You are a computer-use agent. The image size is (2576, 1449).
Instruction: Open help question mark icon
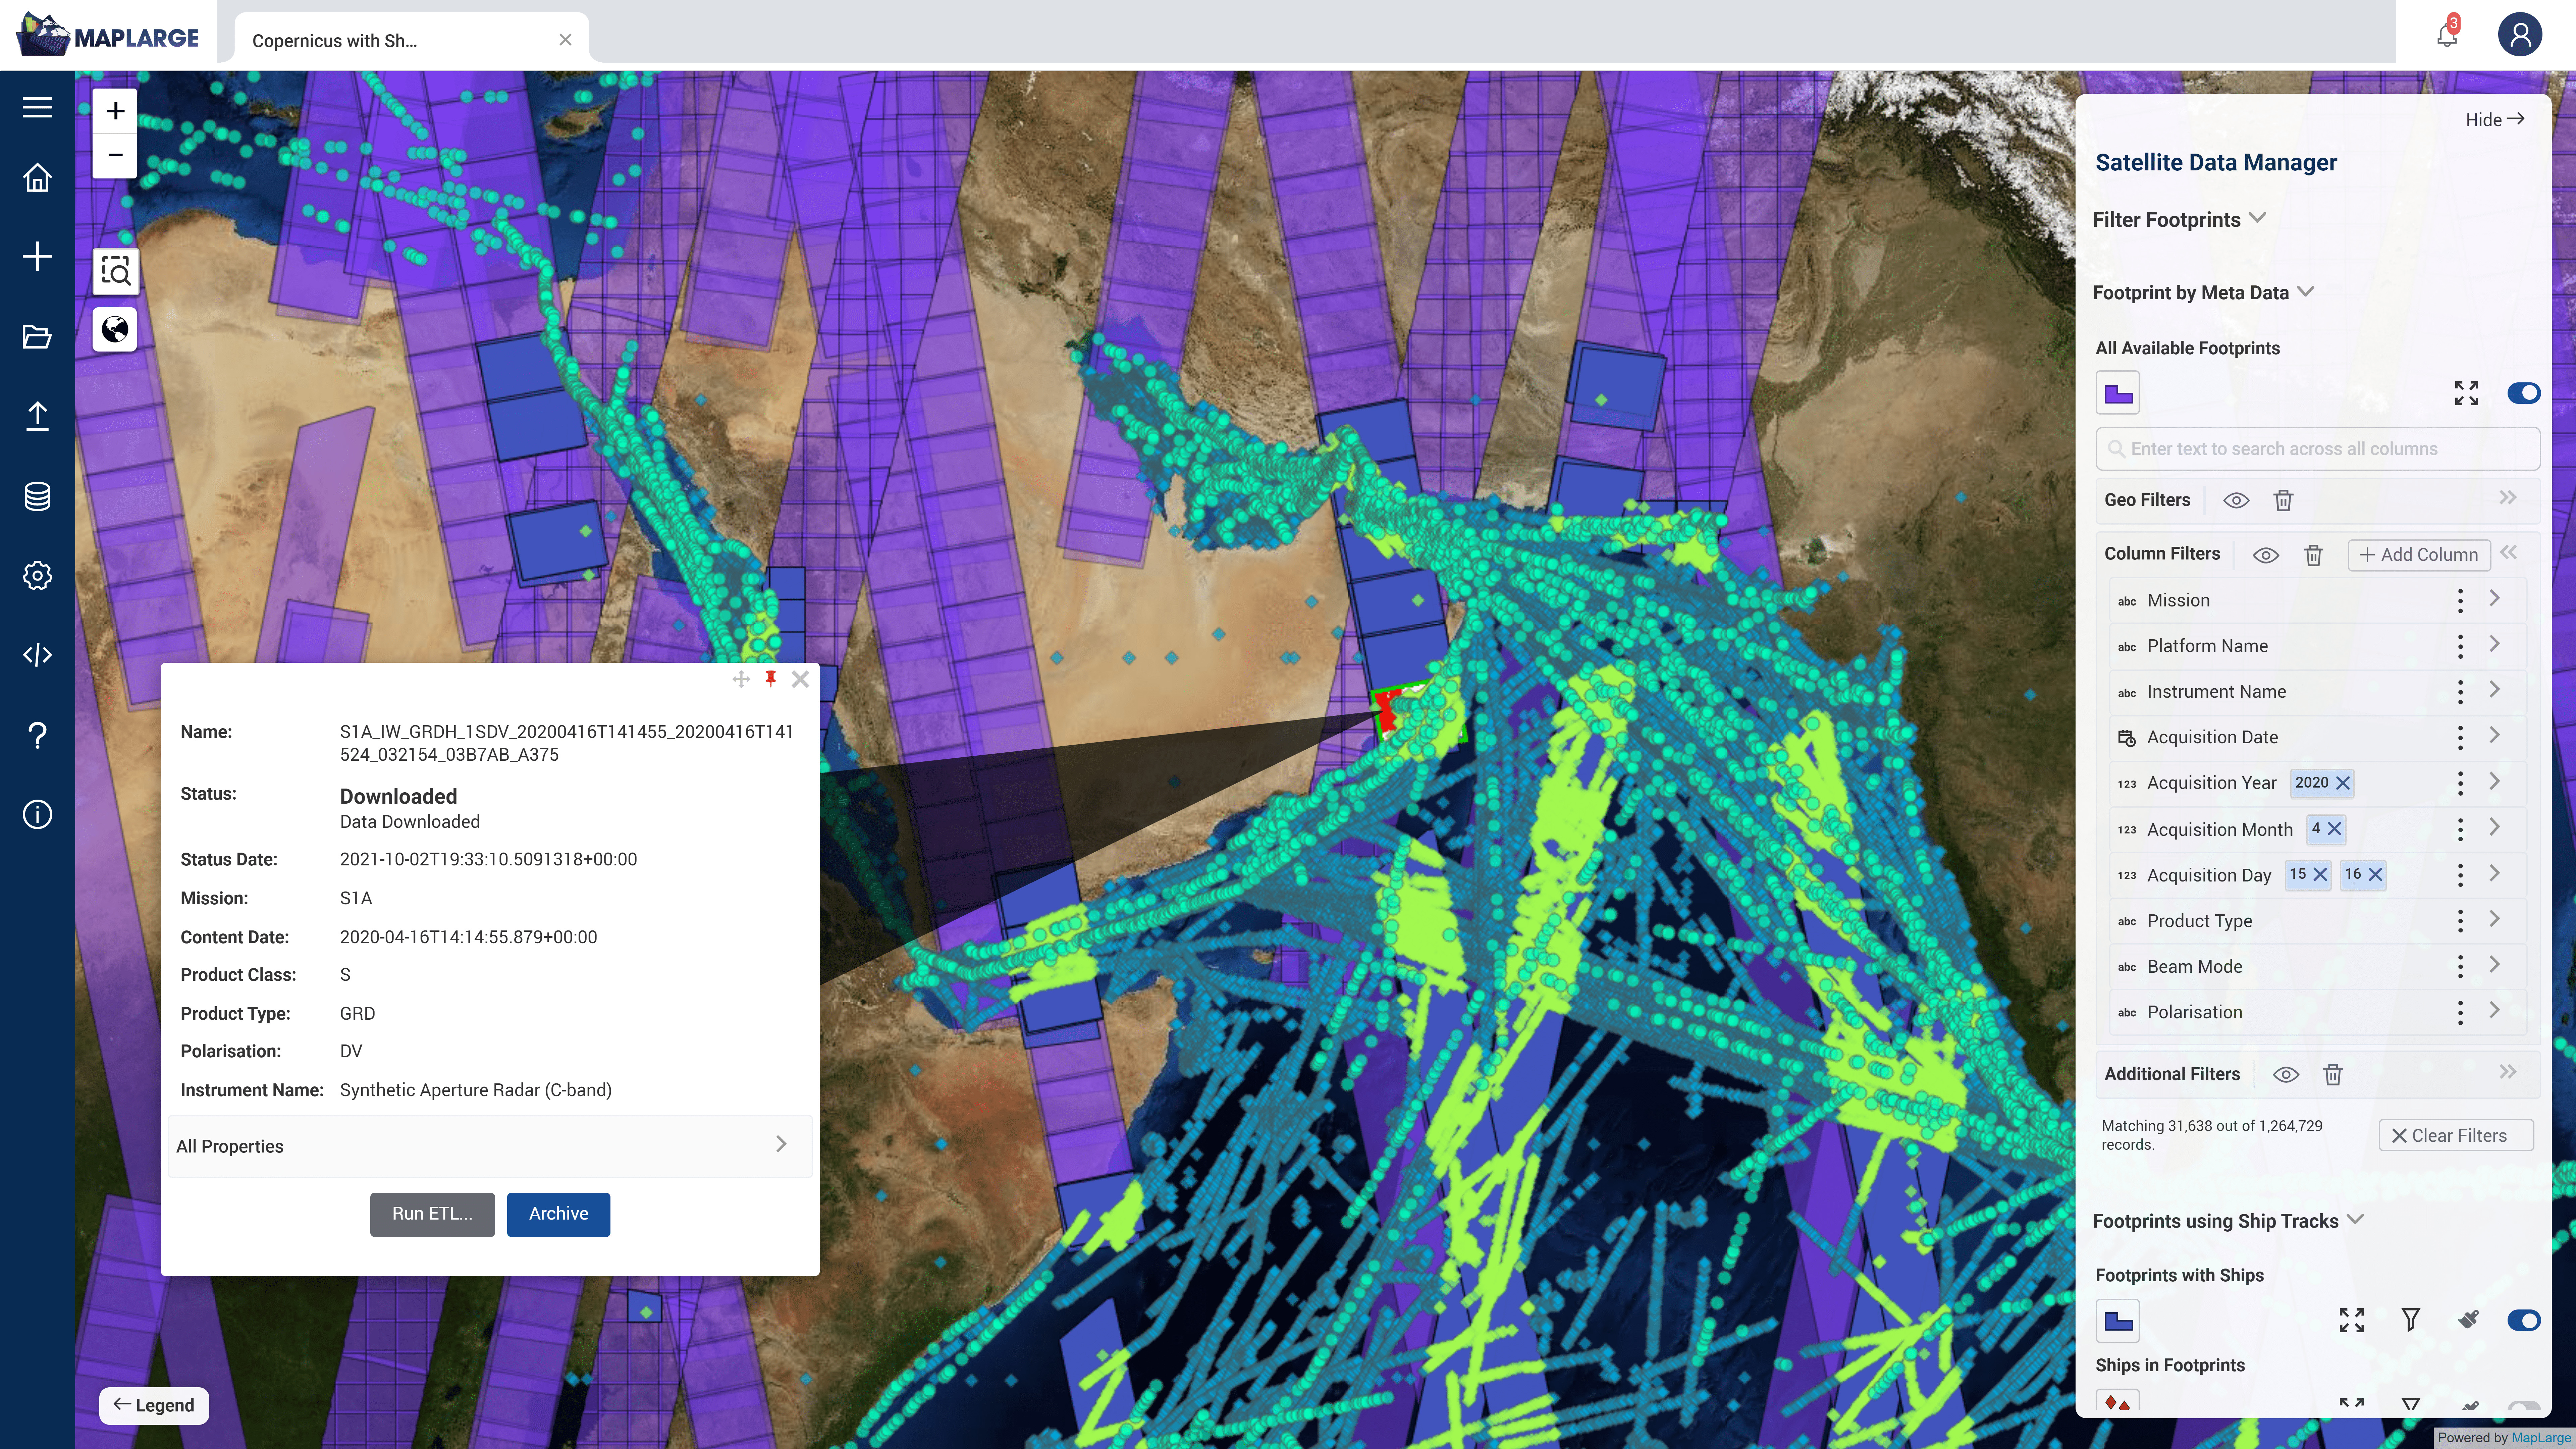[x=37, y=735]
